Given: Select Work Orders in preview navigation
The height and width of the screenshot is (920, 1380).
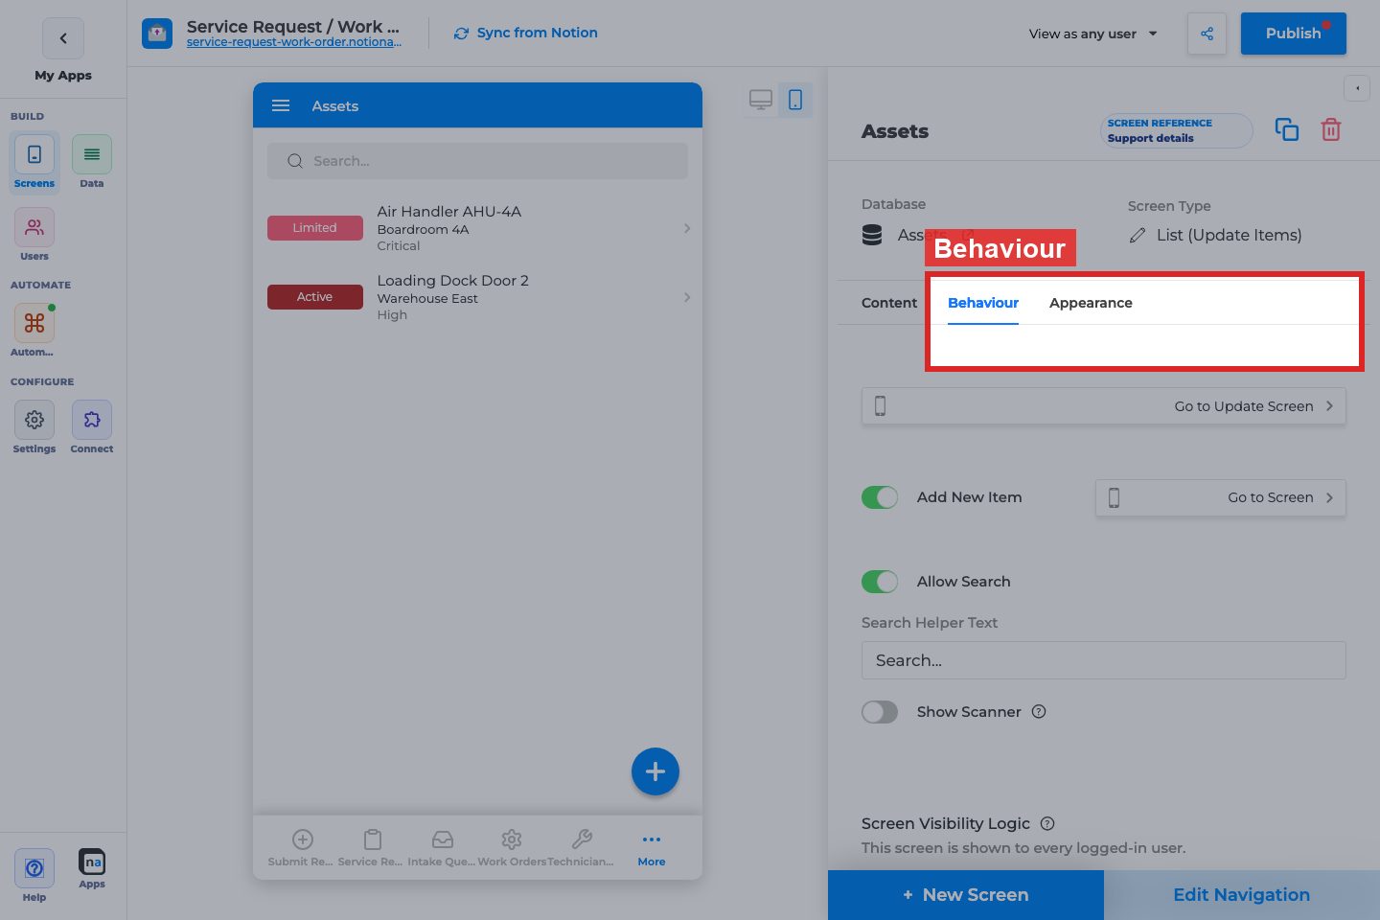Looking at the screenshot, I should 512,849.
